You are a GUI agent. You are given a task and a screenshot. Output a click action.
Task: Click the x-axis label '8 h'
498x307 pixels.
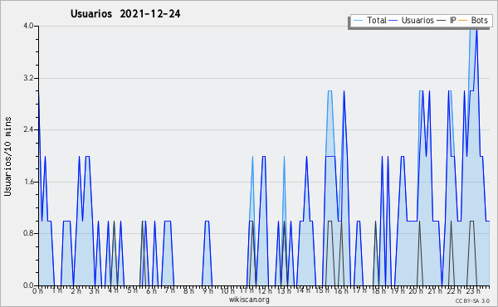coord(188,291)
